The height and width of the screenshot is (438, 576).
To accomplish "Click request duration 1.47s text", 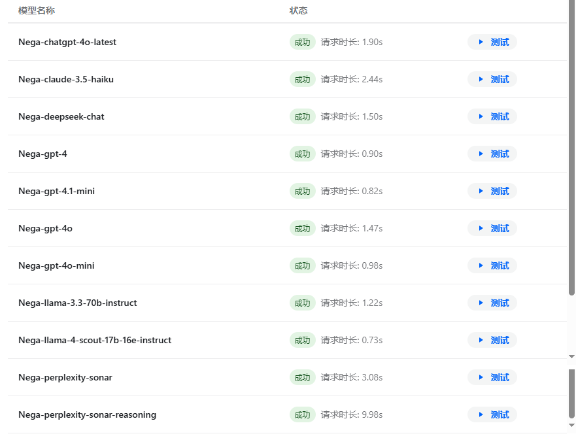I will coord(352,229).
